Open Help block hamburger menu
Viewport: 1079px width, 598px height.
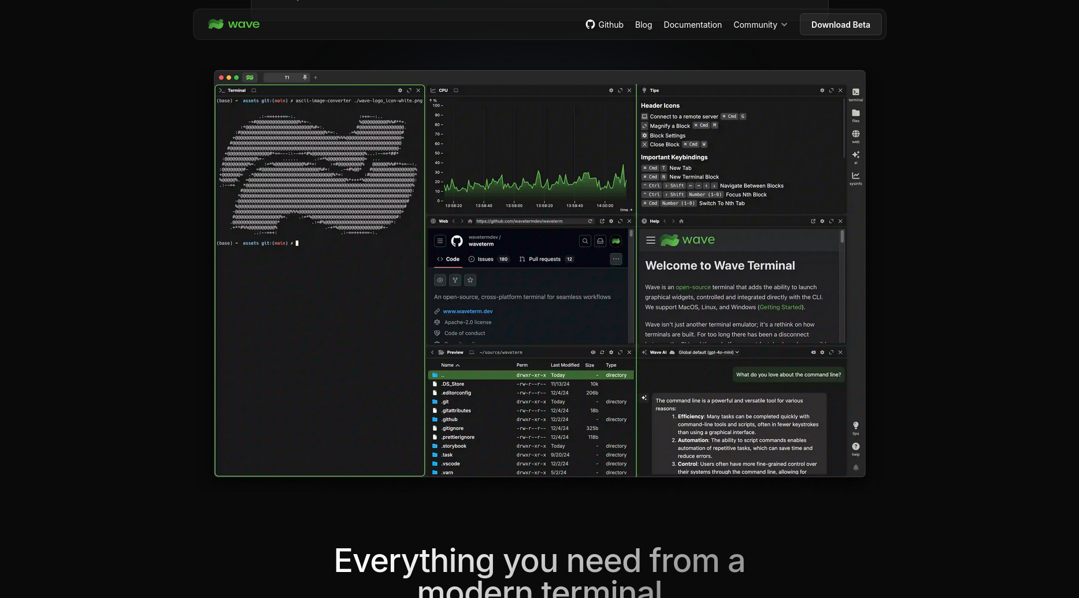(650, 240)
